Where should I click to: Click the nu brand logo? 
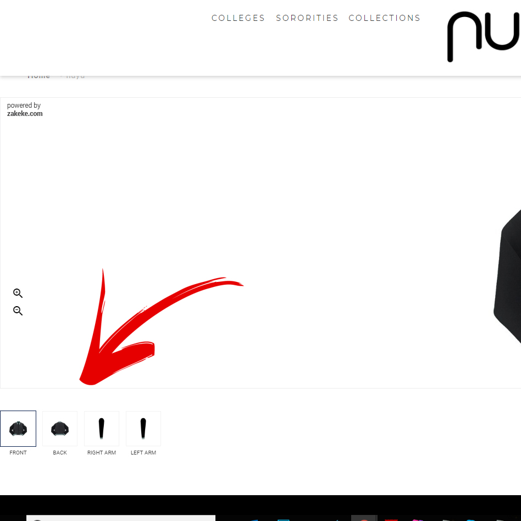[x=484, y=37]
